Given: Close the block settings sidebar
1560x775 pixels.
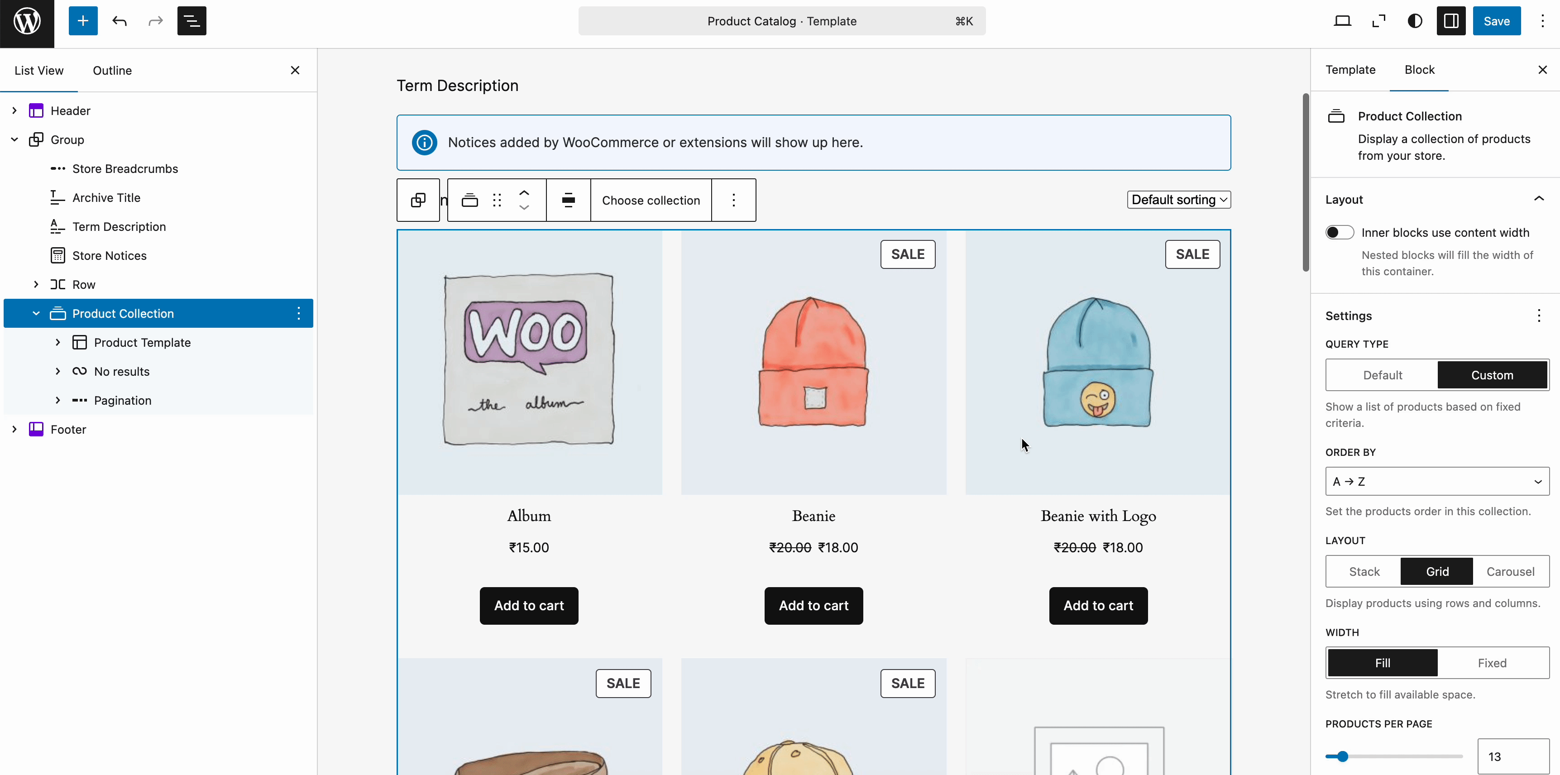Looking at the screenshot, I should [1542, 70].
